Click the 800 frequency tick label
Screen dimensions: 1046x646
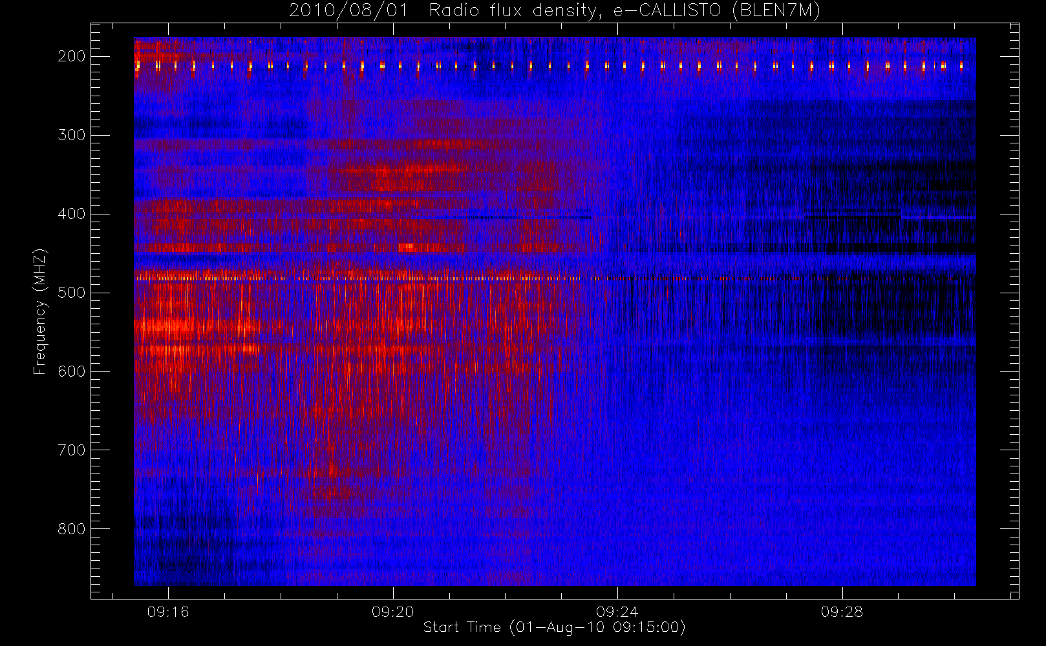72,529
